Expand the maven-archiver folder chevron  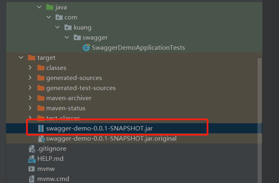click(30, 98)
